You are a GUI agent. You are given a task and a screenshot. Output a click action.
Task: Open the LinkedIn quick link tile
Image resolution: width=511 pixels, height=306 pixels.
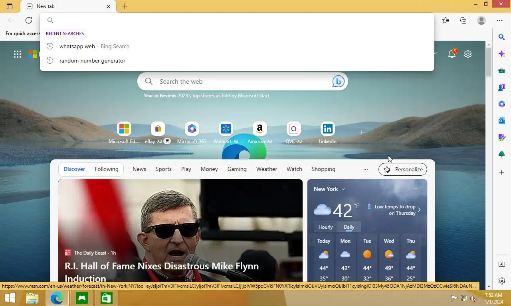(327, 133)
